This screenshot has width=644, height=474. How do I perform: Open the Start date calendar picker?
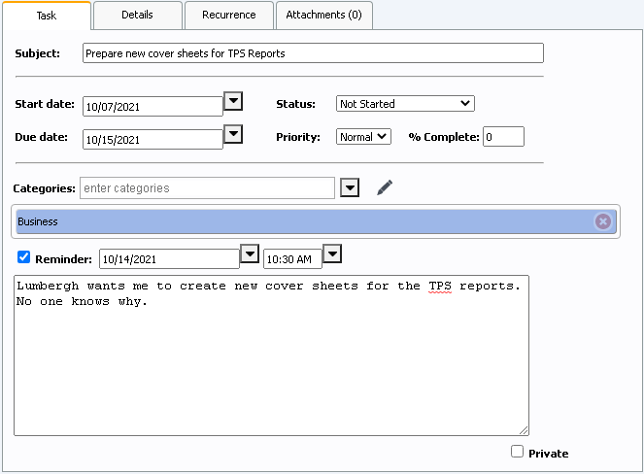tap(233, 101)
